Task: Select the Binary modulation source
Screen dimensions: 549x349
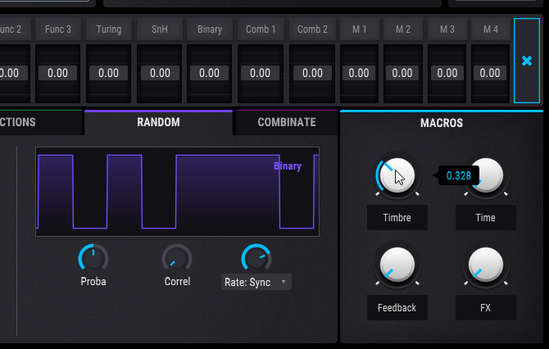Action: tap(210, 29)
